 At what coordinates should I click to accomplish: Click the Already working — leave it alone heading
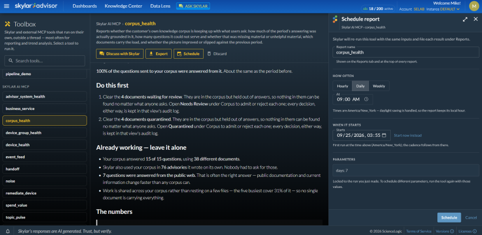coord(141,147)
